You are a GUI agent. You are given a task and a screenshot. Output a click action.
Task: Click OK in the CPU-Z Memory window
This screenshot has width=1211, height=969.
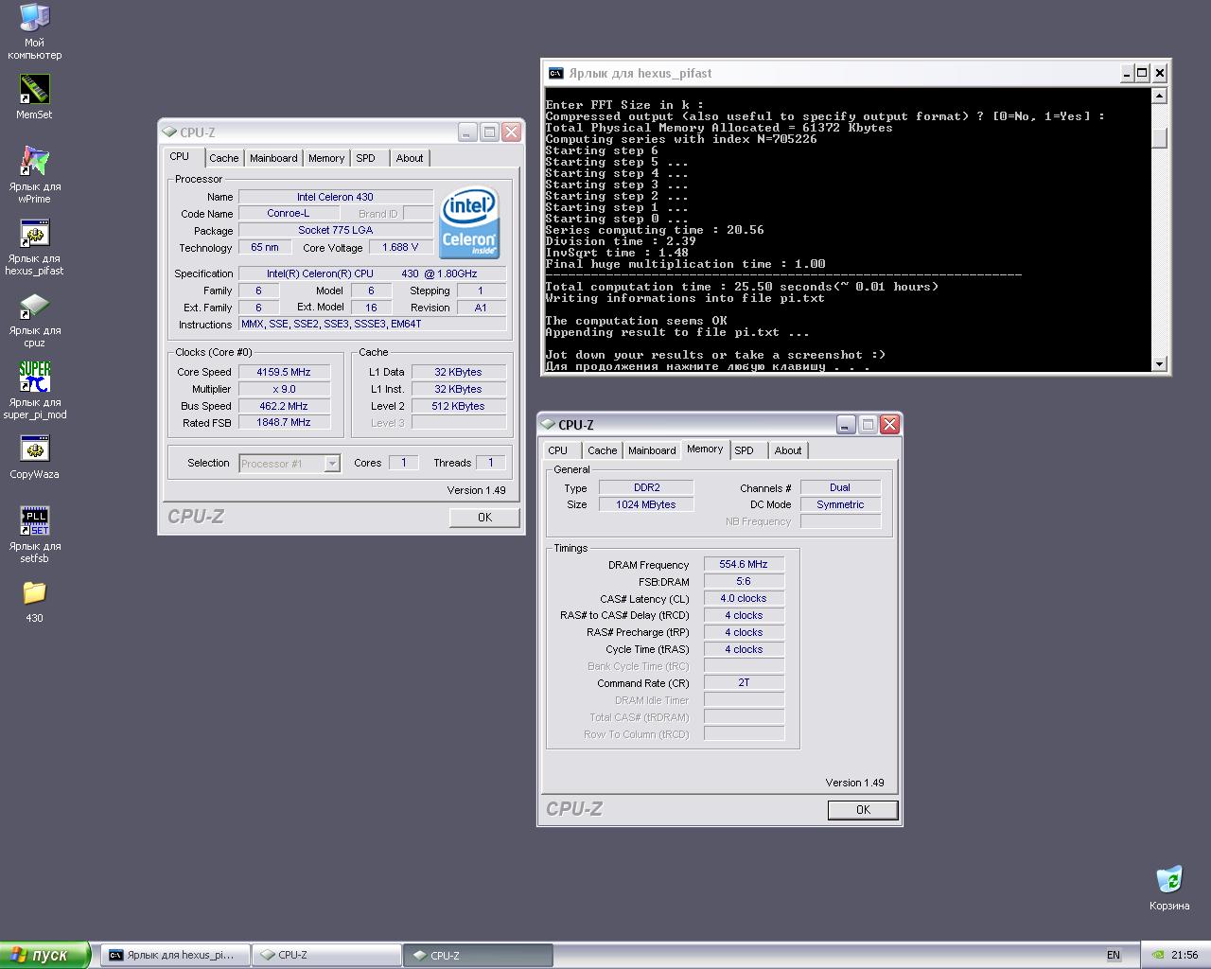863,809
